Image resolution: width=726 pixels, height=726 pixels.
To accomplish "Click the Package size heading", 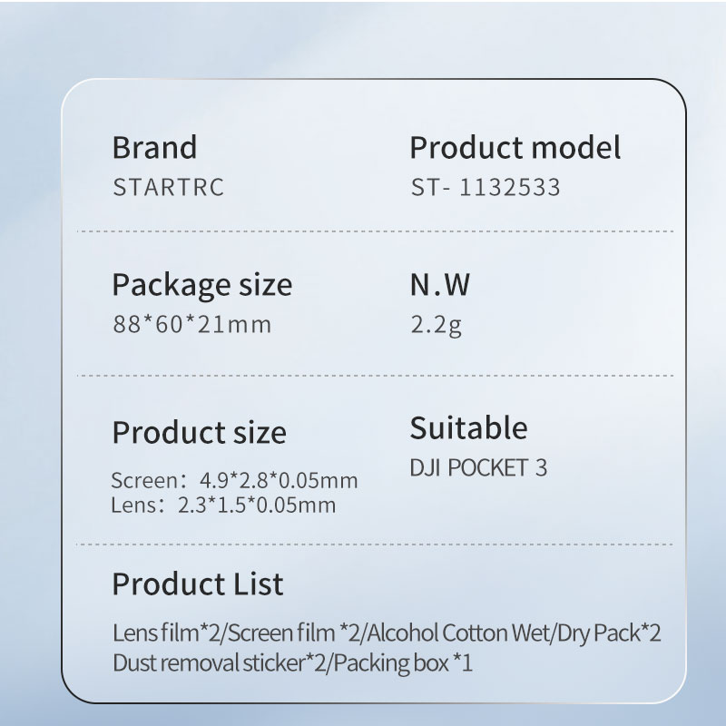I will [201, 285].
